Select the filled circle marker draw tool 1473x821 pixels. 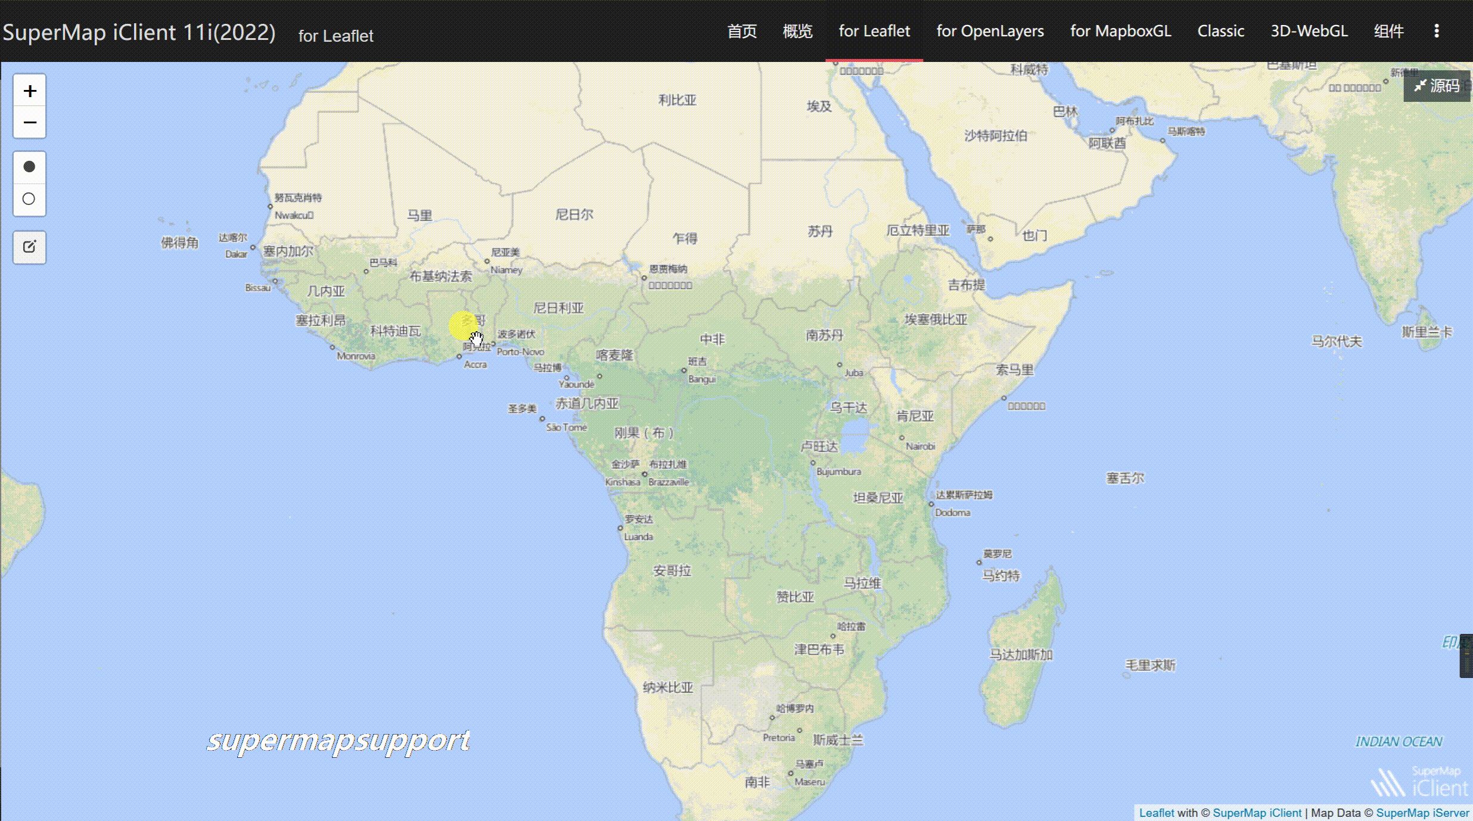(29, 167)
